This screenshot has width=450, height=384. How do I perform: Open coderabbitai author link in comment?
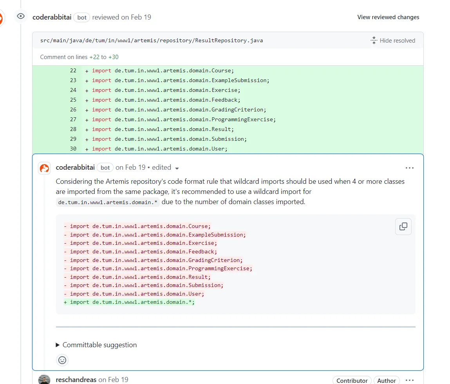75,167
